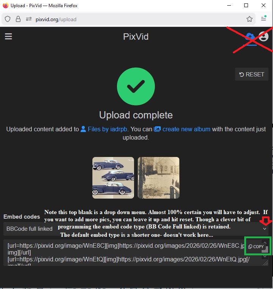Open the sepia snowy house thumbnail
The image size is (273, 289).
tap(158, 178)
